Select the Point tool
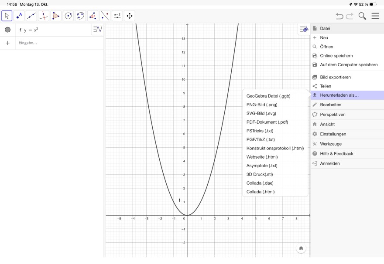The width and height of the screenshot is (384, 264). click(19, 16)
